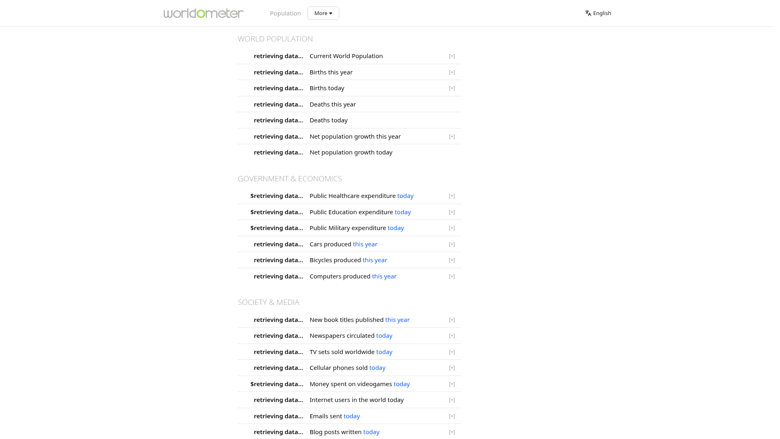Expand the Births this year counter
780x439 pixels.
[x=452, y=72]
